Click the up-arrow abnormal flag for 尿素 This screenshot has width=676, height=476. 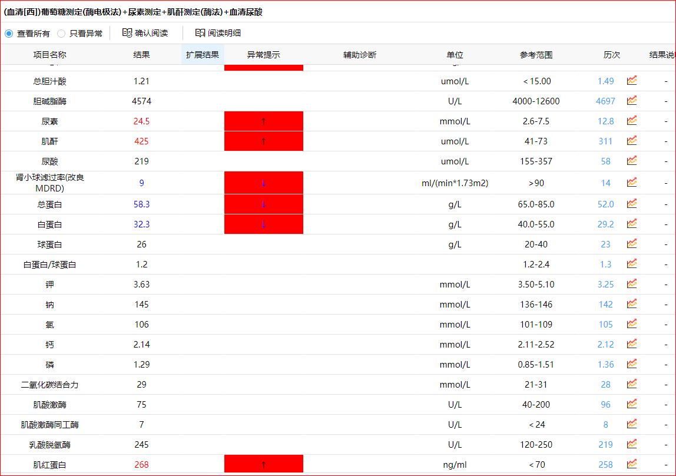pos(263,121)
